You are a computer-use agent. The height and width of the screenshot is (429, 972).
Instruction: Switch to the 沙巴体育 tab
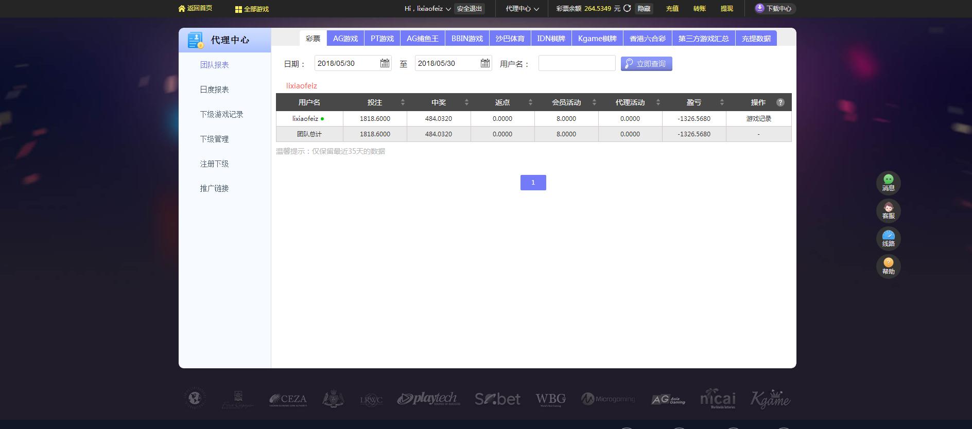pyautogui.click(x=510, y=39)
